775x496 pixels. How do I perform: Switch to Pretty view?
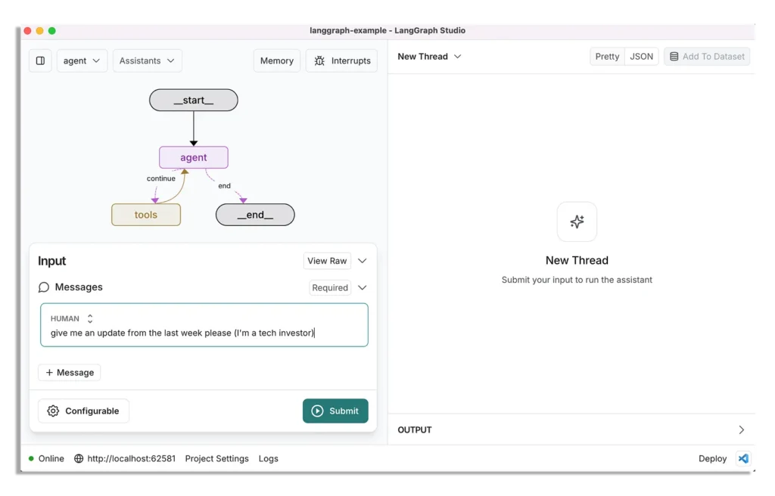pyautogui.click(x=608, y=56)
